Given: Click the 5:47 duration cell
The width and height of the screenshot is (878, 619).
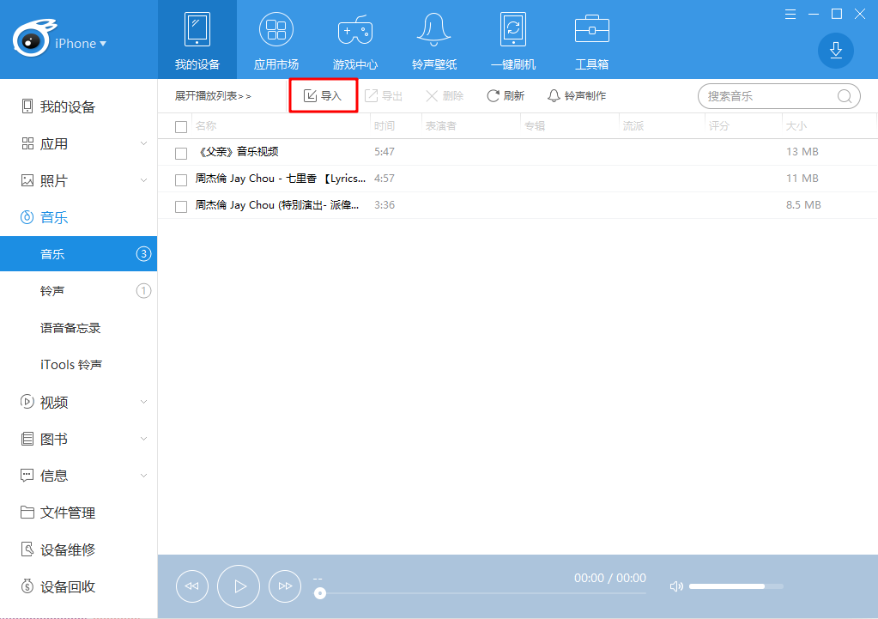Looking at the screenshot, I should 385,152.
